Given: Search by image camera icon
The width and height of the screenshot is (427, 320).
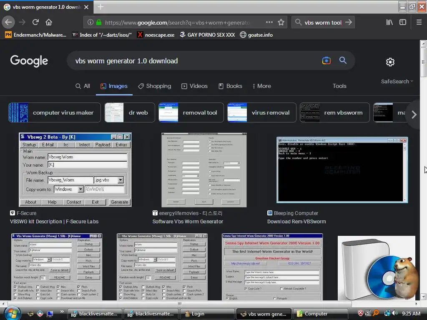Looking at the screenshot, I should (x=326, y=60).
